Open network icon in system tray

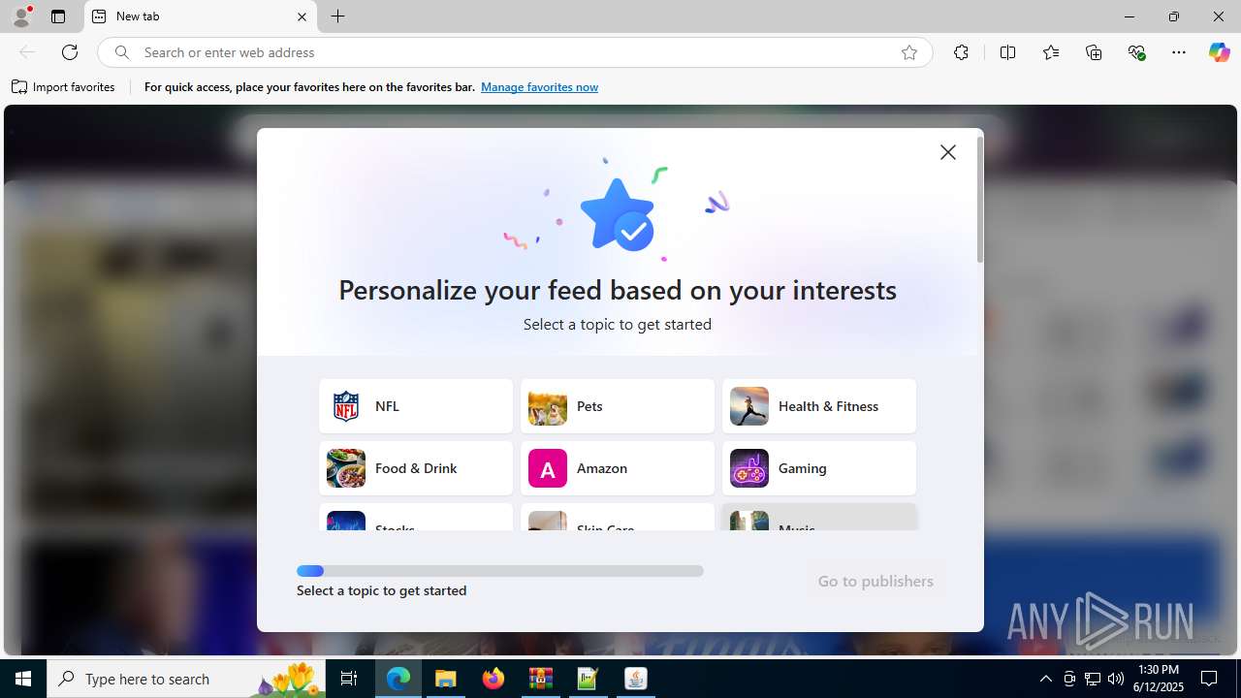pos(1093,679)
